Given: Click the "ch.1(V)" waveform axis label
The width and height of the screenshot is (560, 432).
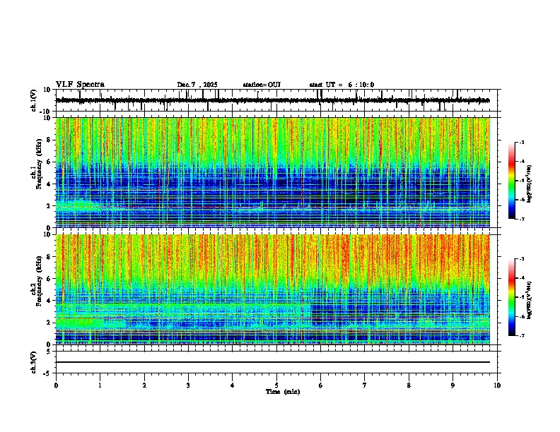Looking at the screenshot, I should [34, 100].
